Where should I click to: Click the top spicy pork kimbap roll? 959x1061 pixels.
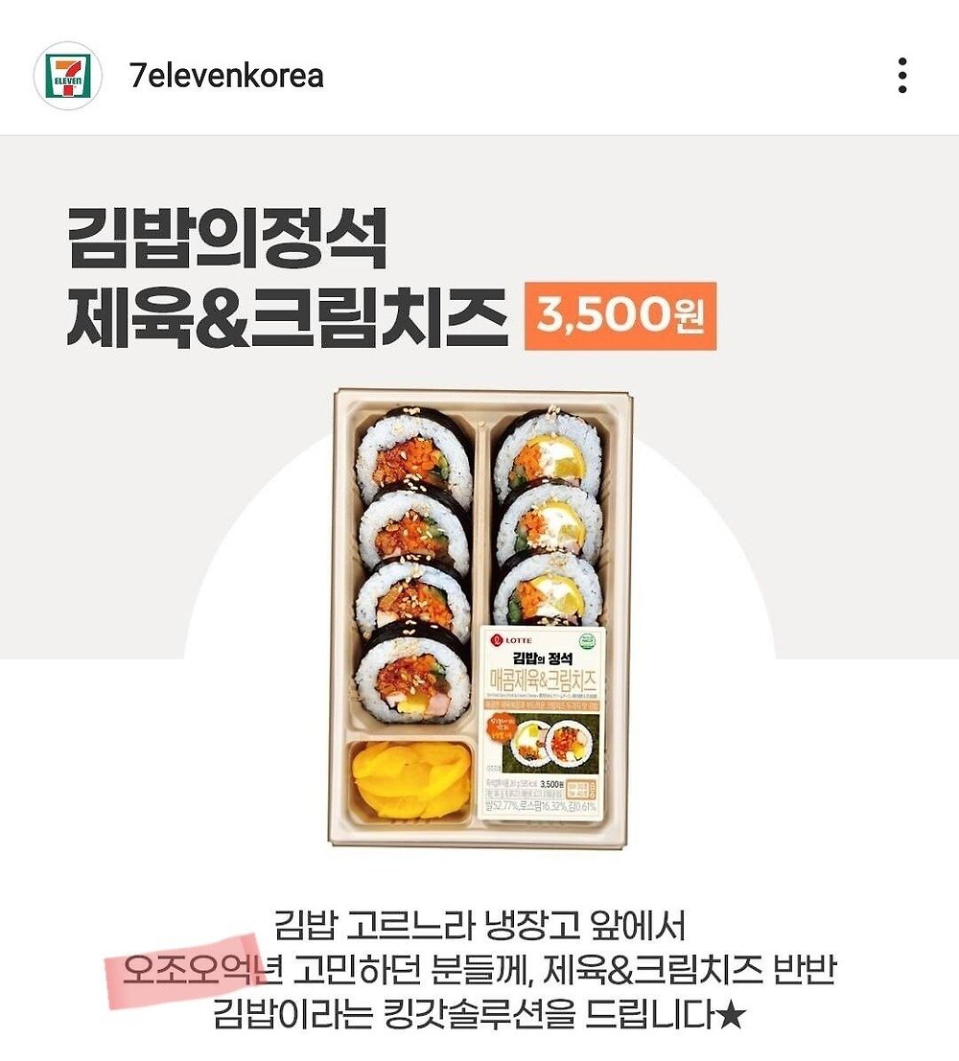414,450
